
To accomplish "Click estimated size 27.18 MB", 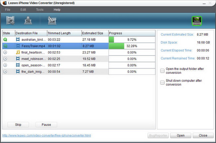I will (89, 40).
